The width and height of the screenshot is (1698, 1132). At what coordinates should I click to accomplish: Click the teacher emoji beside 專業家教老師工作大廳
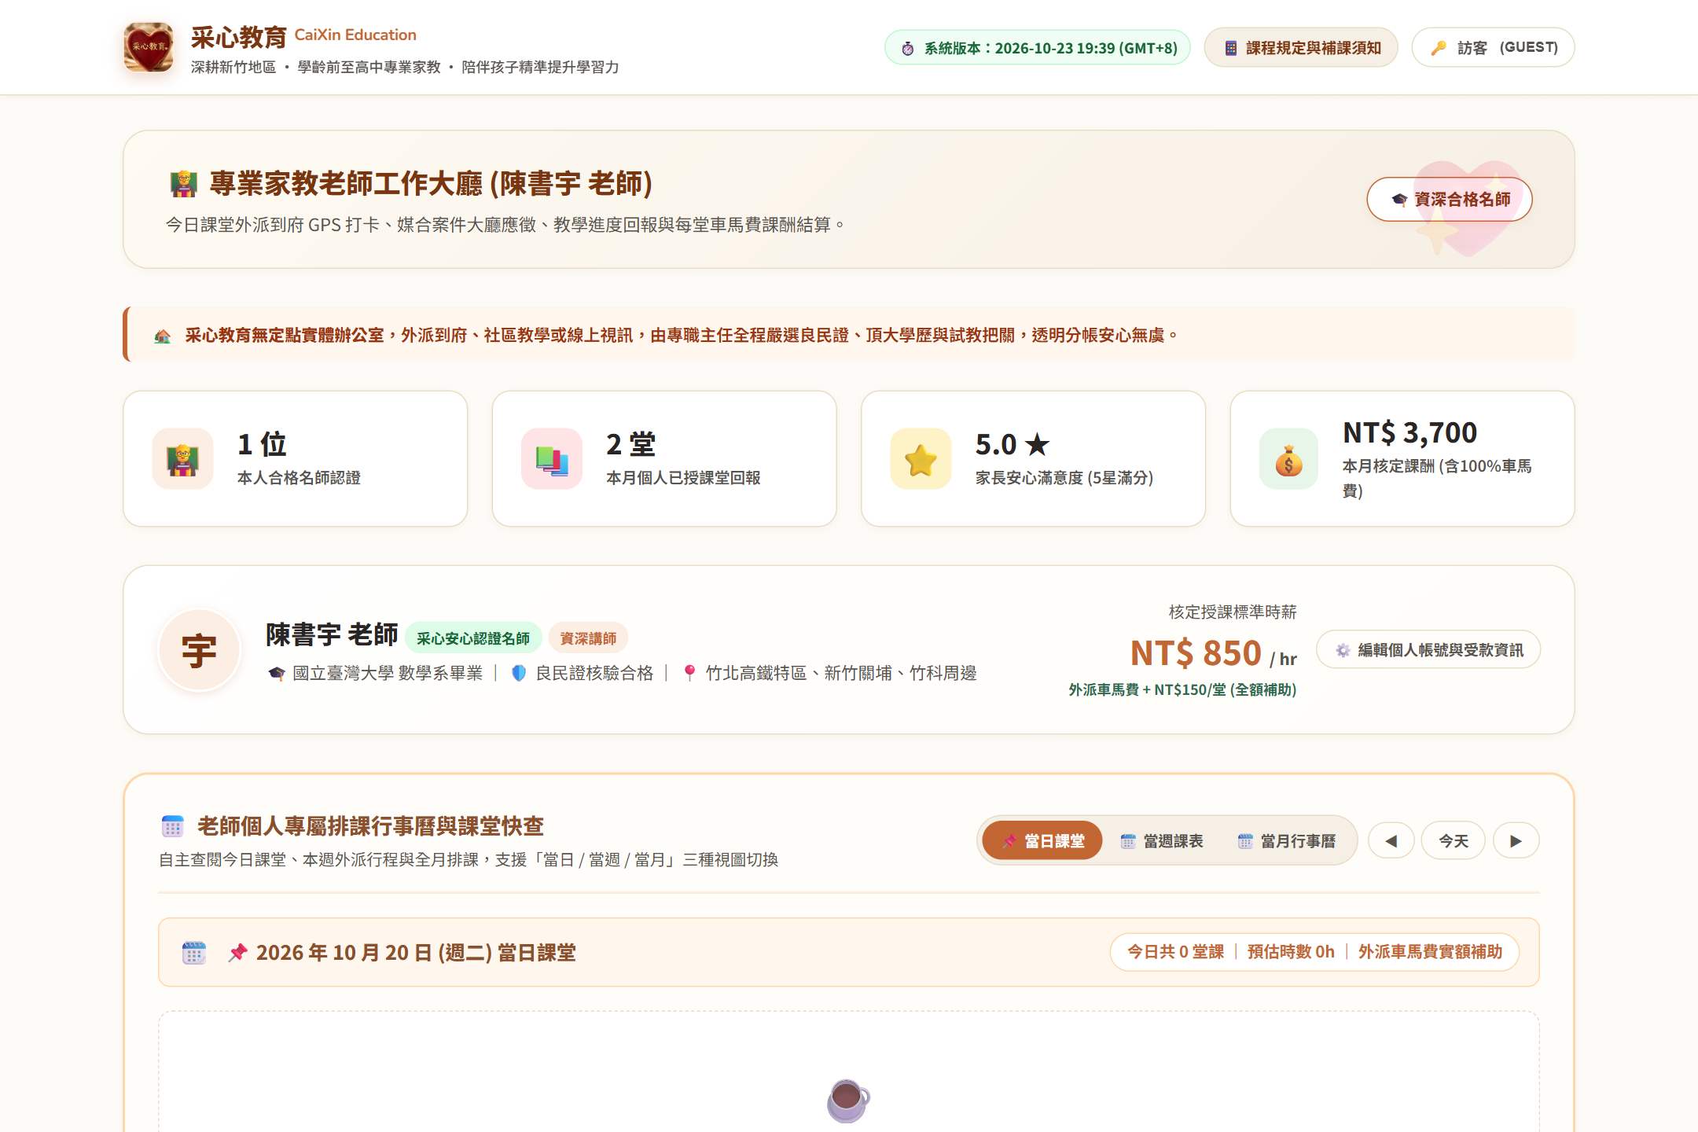183,184
